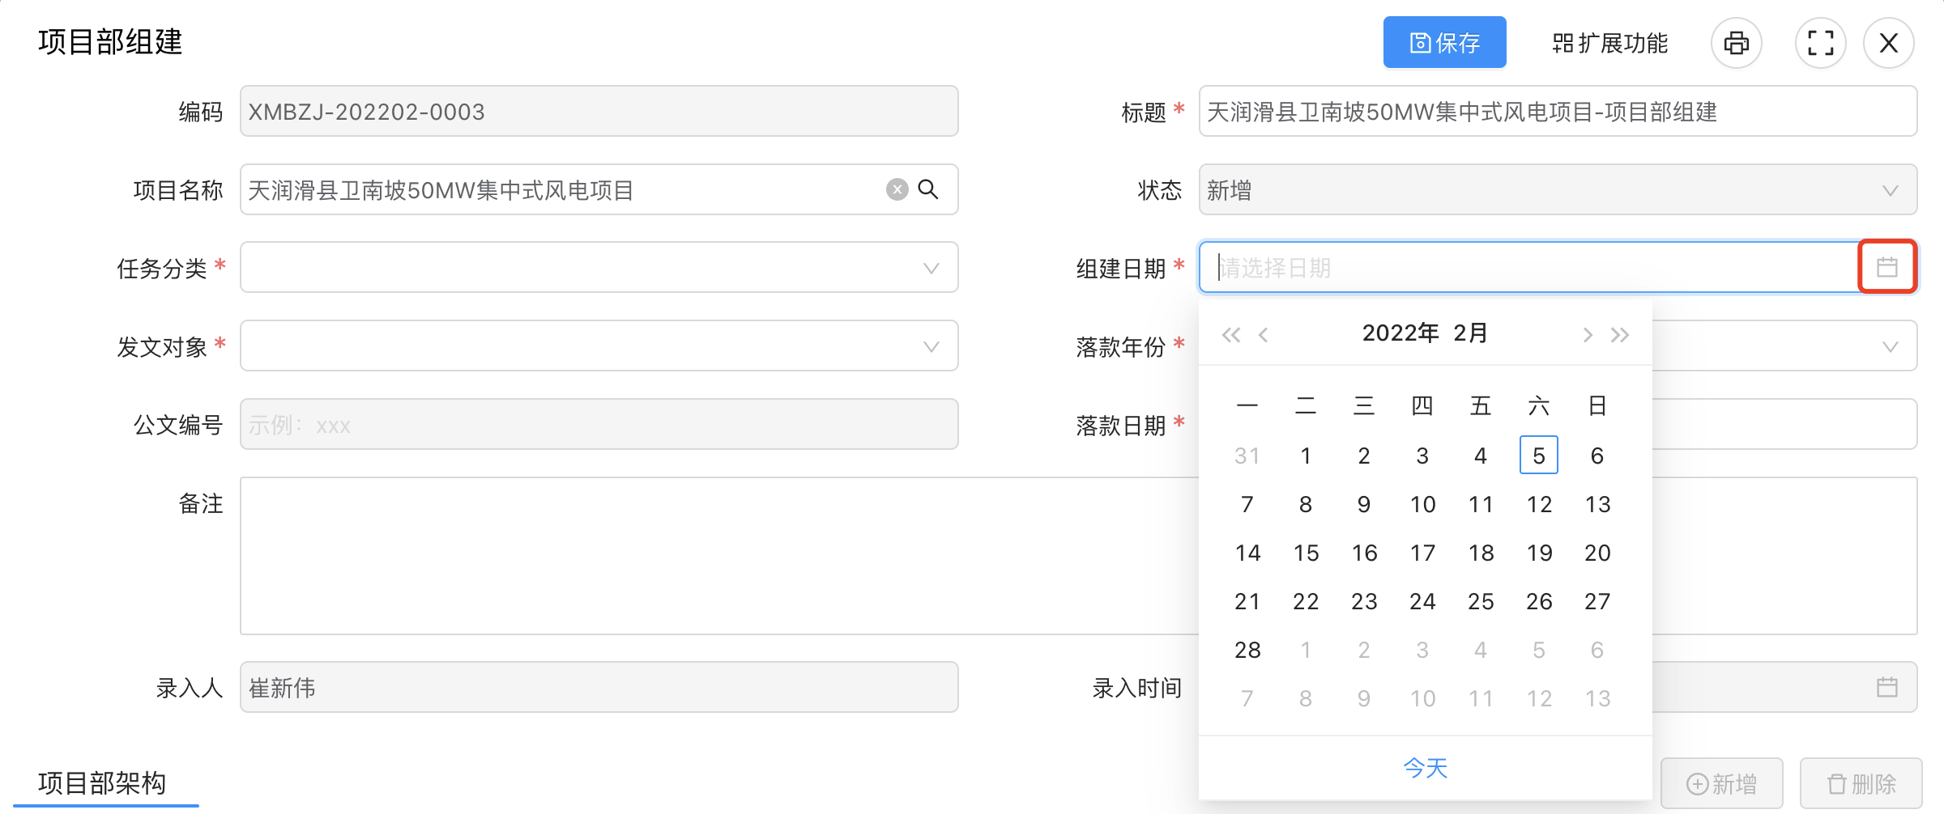The width and height of the screenshot is (1944, 814).
Task: Go to next year with double-right arrow
Action: click(1620, 334)
